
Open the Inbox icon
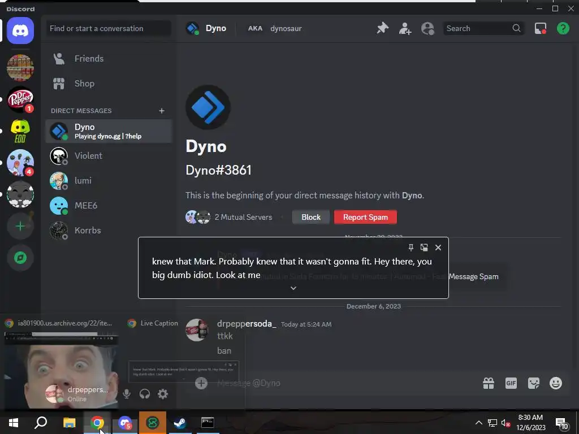pyautogui.click(x=540, y=28)
